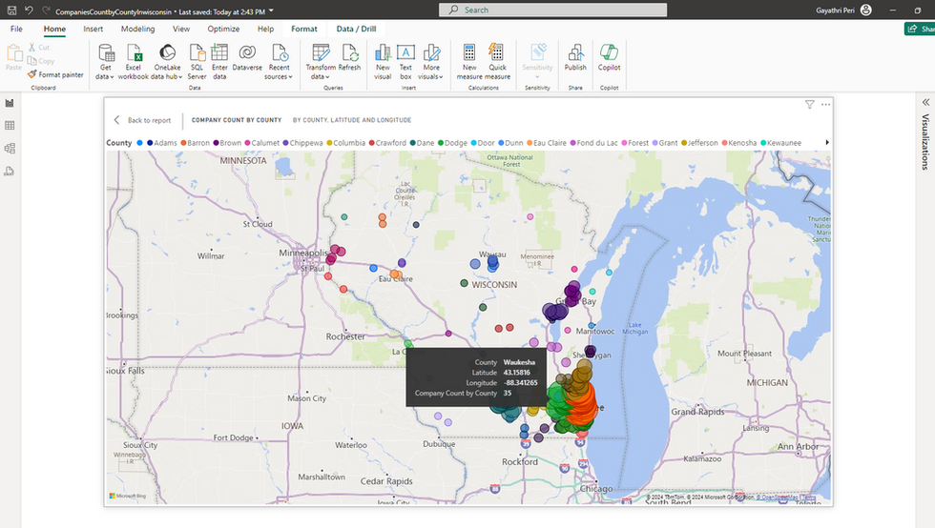
Task: Open file save status dropdown
Action: click(271, 10)
